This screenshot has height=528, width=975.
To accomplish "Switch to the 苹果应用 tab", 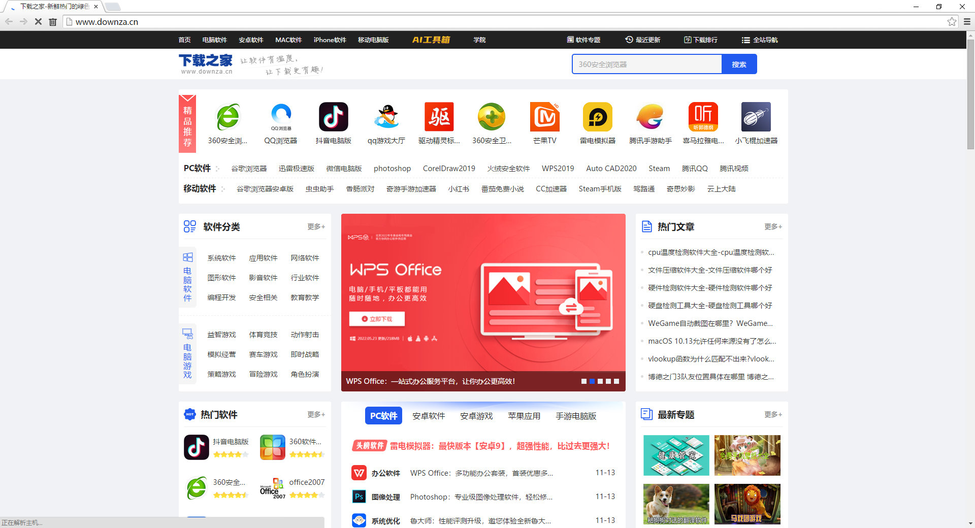I will [524, 416].
